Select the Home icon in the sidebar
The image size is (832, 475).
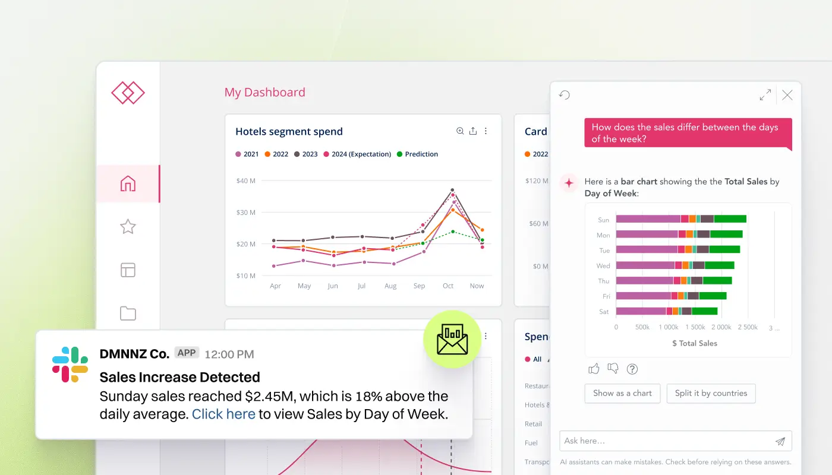pyautogui.click(x=128, y=185)
